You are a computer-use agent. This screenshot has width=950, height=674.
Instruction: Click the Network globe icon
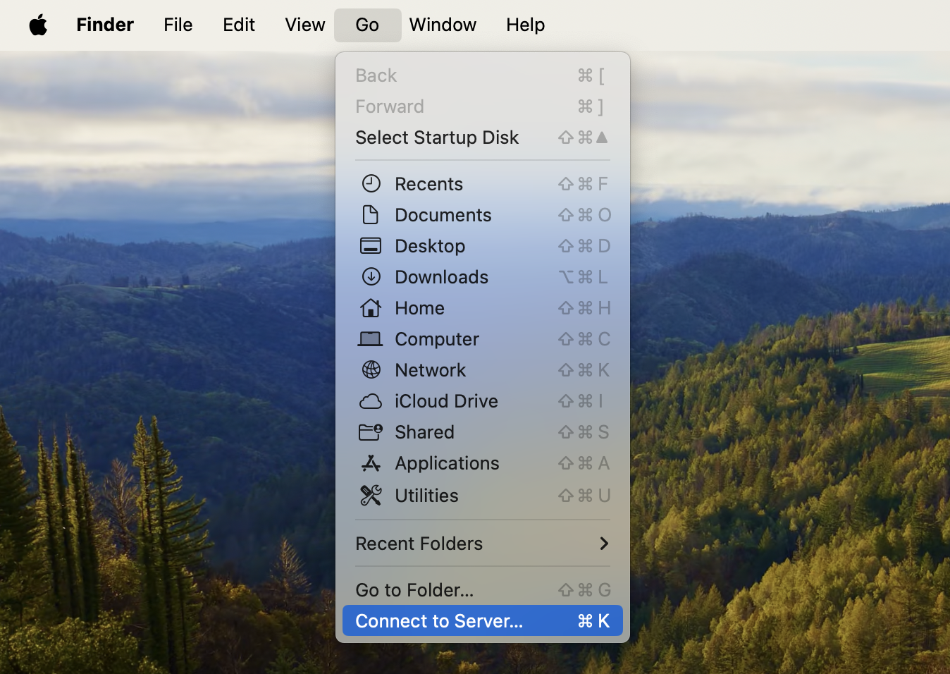pos(371,369)
